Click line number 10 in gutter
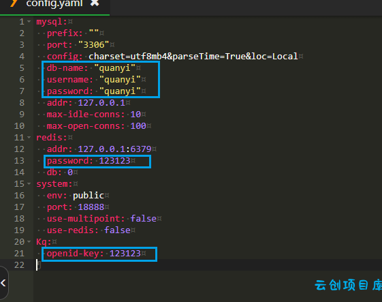 [x=19, y=126]
